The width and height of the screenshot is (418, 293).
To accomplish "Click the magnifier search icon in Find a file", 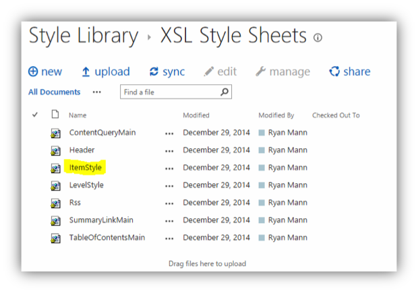I will coord(225,92).
